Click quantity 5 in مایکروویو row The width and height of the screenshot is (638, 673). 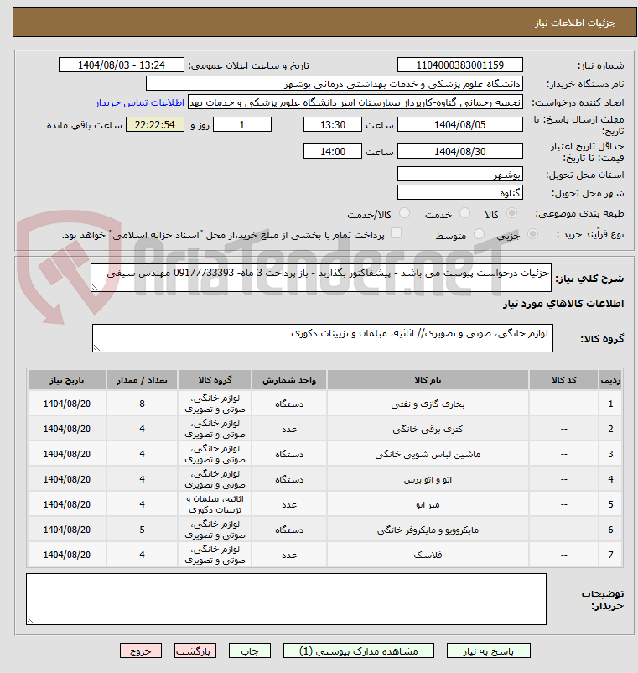[142, 530]
